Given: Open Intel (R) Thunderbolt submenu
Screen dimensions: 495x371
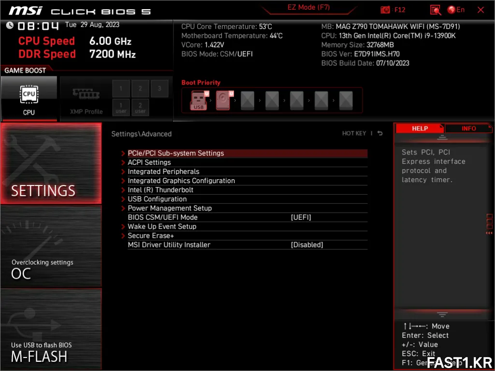Looking at the screenshot, I should coord(247,189).
